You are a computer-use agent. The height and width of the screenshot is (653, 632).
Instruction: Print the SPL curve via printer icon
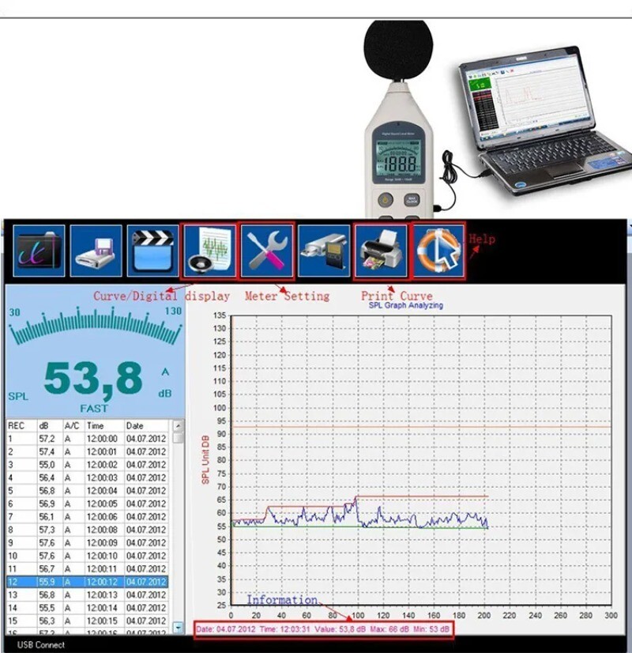click(x=382, y=249)
